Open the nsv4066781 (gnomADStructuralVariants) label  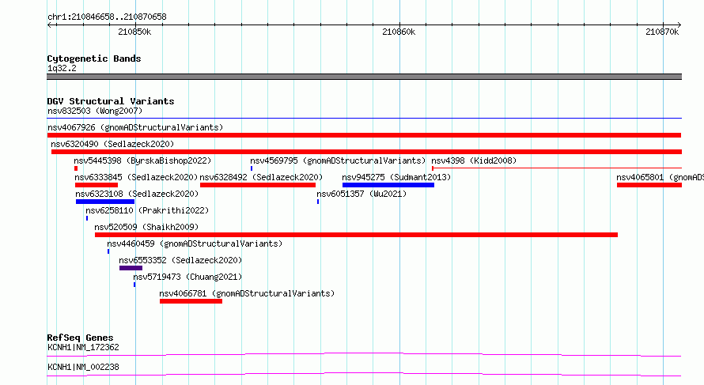point(247,293)
